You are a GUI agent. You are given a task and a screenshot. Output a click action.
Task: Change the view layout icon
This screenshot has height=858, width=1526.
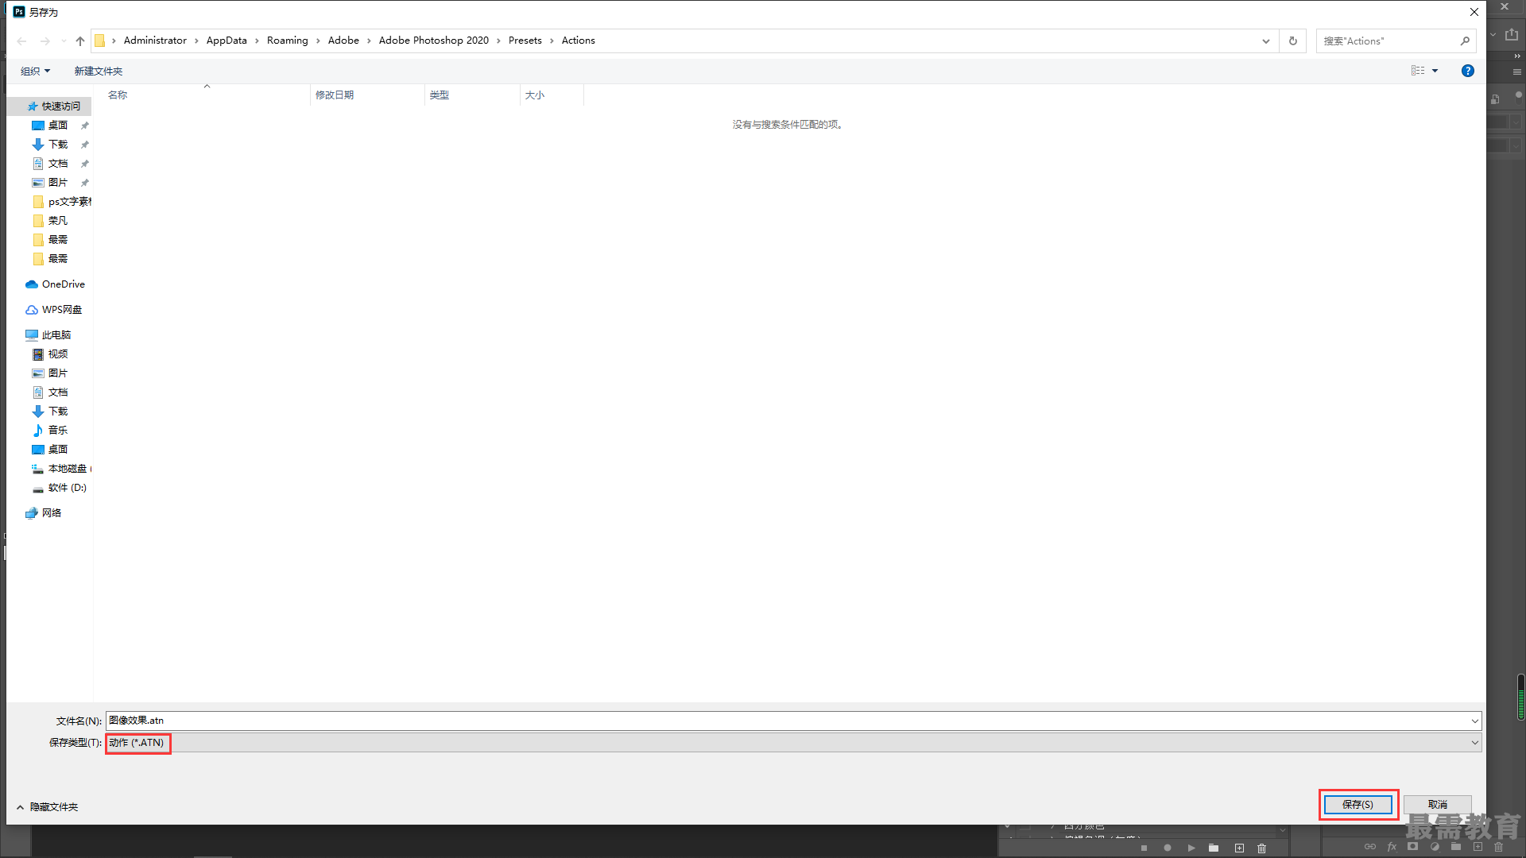click(x=1418, y=71)
